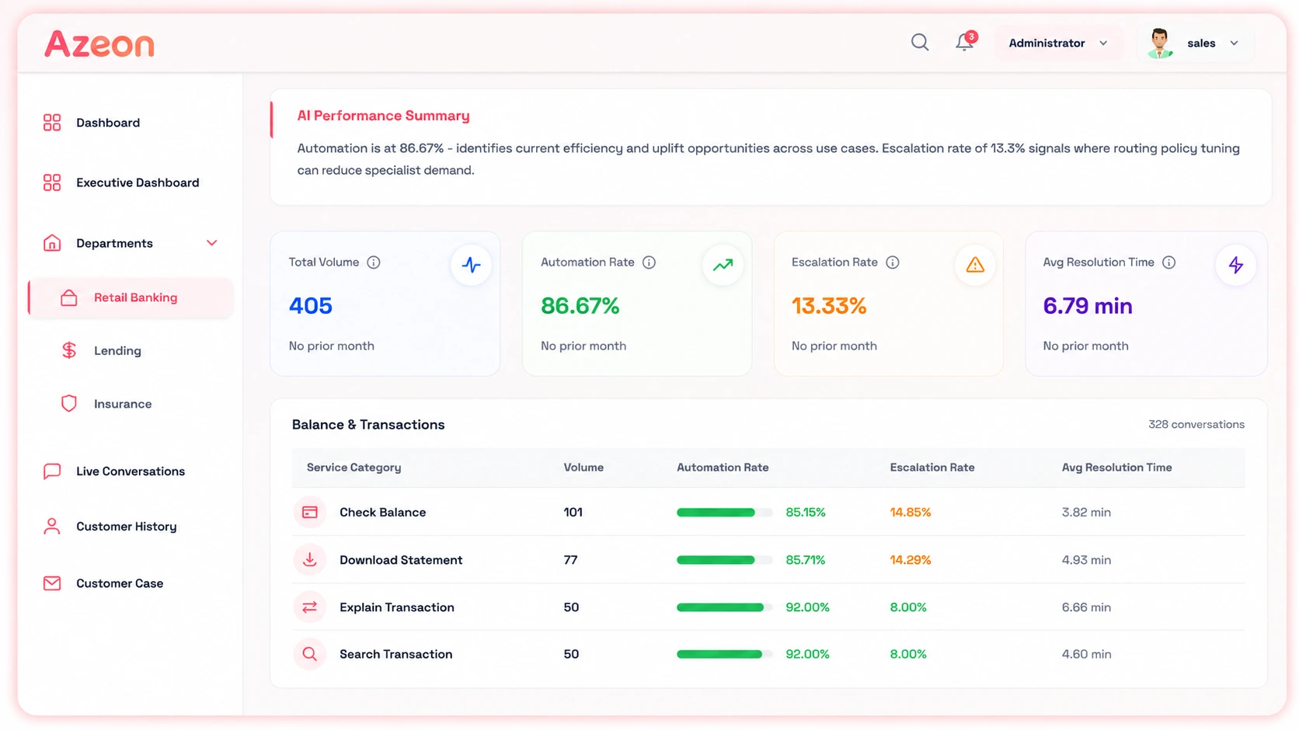1299x730 pixels.
Task: Open the notifications bell icon
Action: (x=965, y=42)
